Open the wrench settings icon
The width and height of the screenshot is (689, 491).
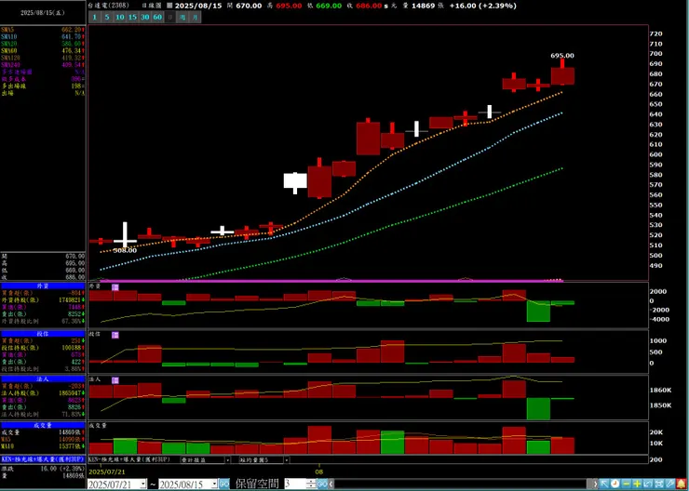[670, 484]
